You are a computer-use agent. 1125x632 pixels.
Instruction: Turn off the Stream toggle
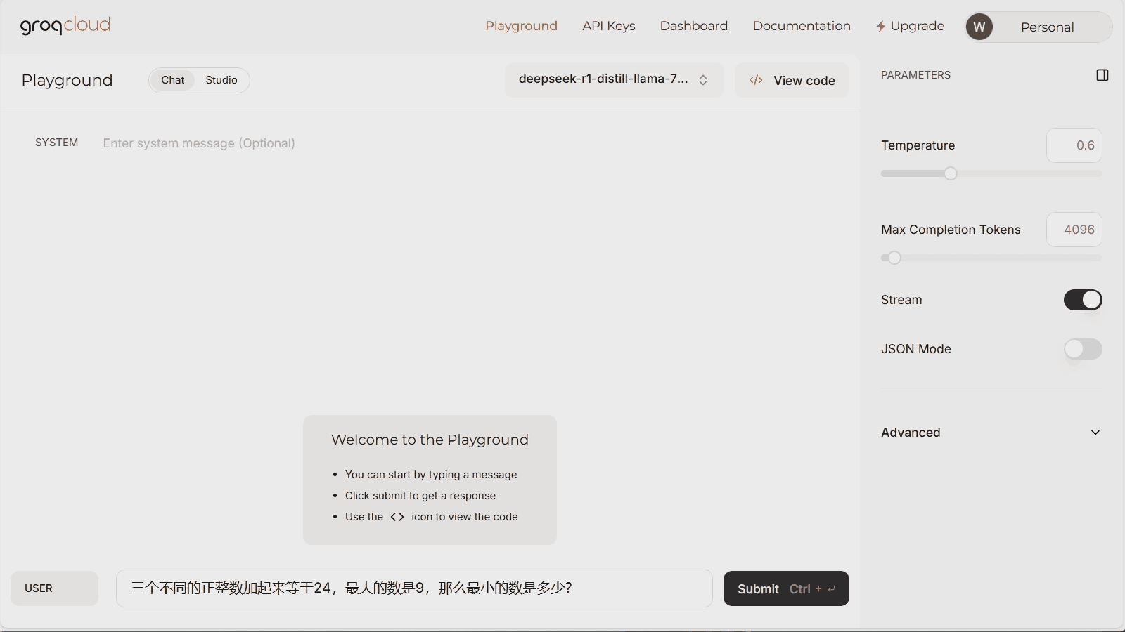coord(1082,300)
